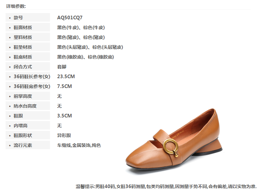Image resolution: width=258 pixels, height=192 pixels.
Task: Click the 23.5CM shoe length value
Action: [66, 77]
